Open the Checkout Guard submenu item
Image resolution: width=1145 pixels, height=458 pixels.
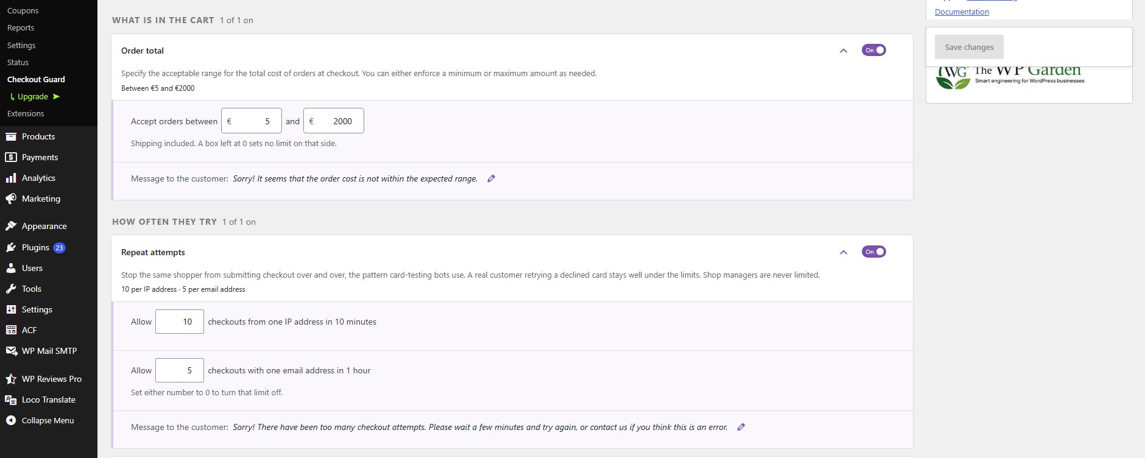click(36, 79)
